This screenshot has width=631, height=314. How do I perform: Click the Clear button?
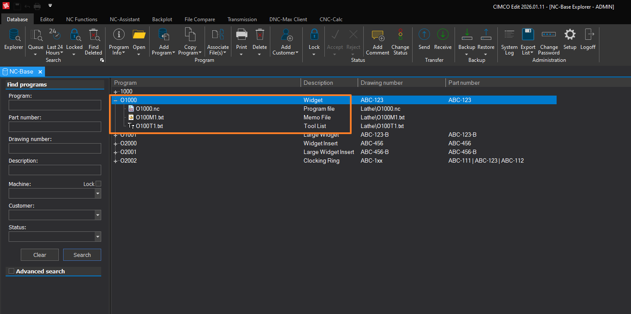40,255
